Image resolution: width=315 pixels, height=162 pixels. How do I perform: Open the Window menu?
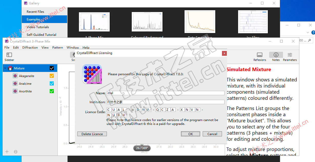73,47
